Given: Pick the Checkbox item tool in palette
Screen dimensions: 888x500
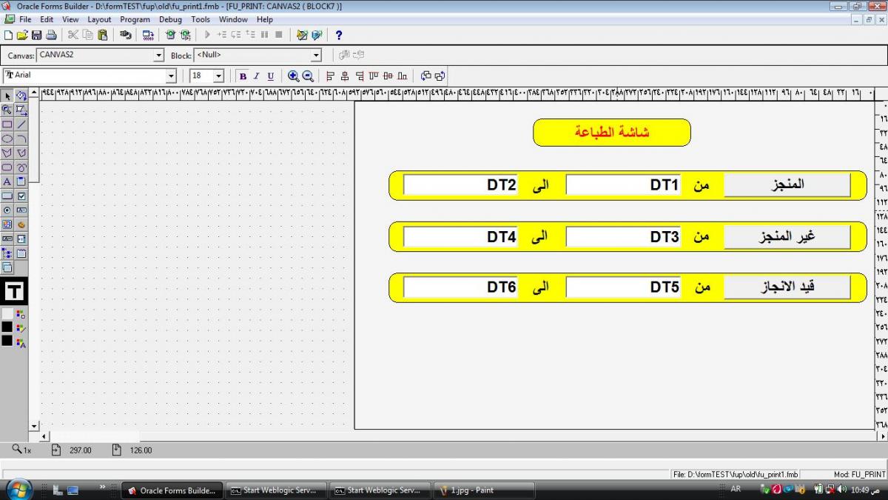Looking at the screenshot, I should [21, 196].
